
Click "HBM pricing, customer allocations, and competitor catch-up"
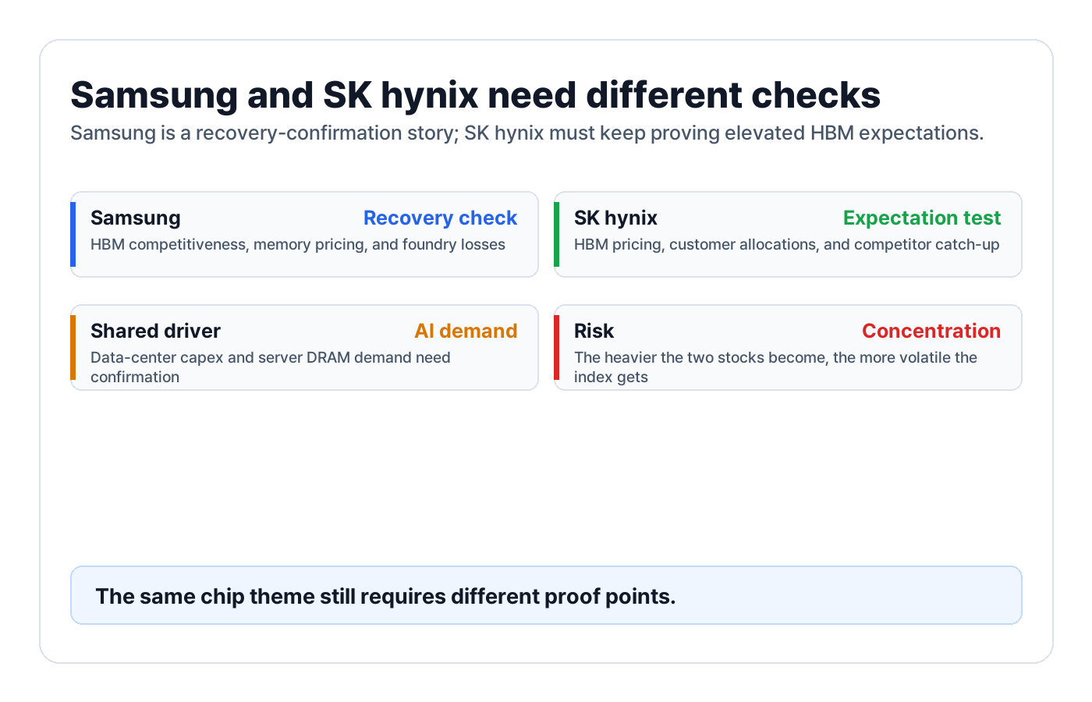pos(786,245)
